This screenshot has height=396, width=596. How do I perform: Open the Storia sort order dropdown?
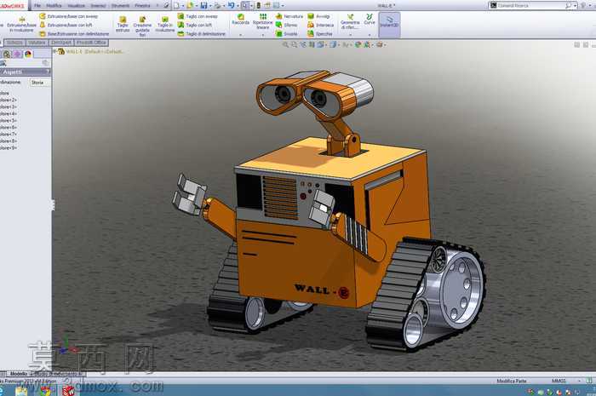(40, 83)
